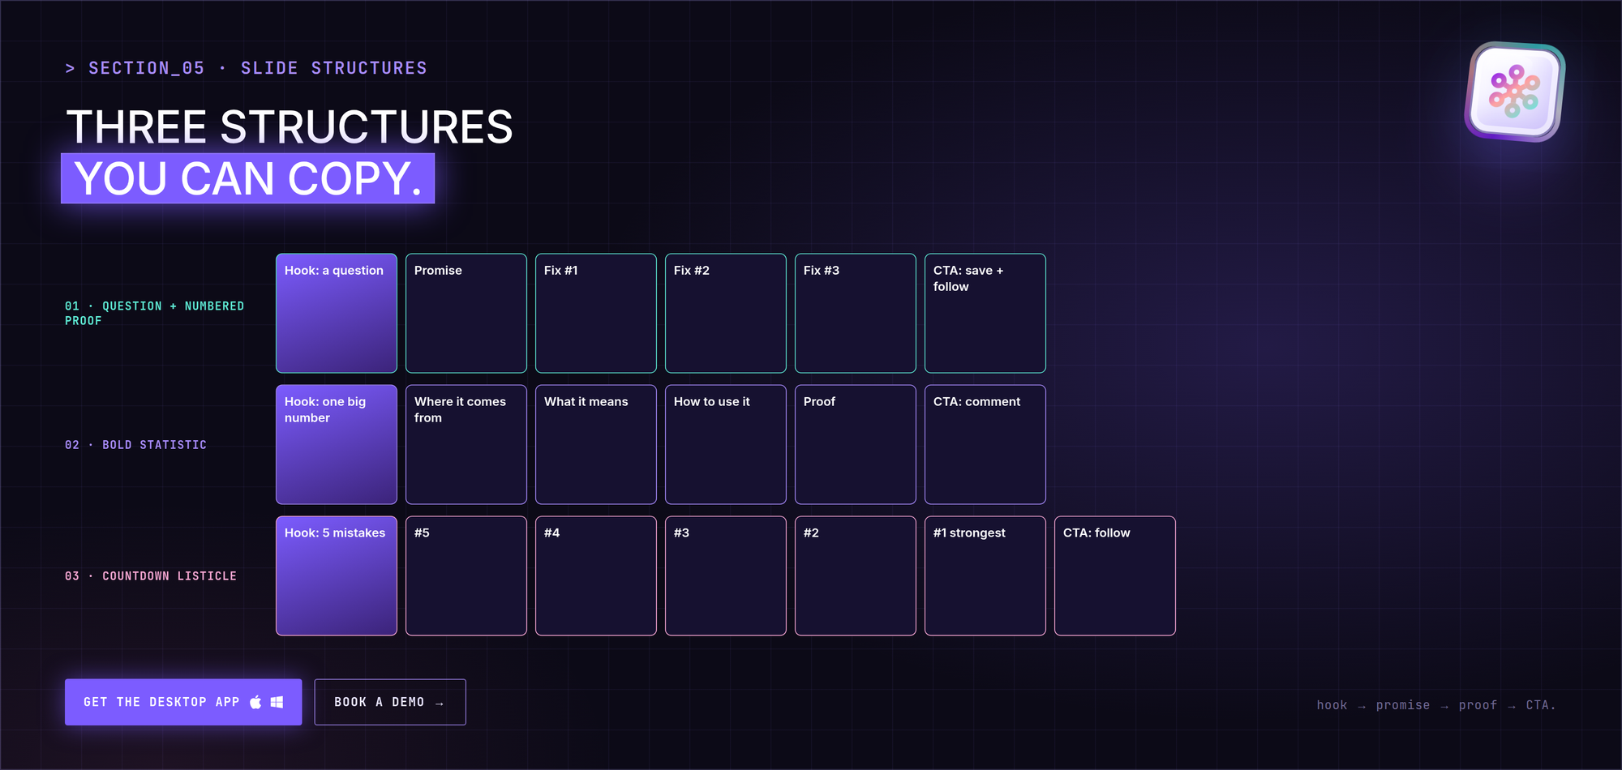Select the 'Where it comes from' card
The height and width of the screenshot is (770, 1622).
click(466, 445)
